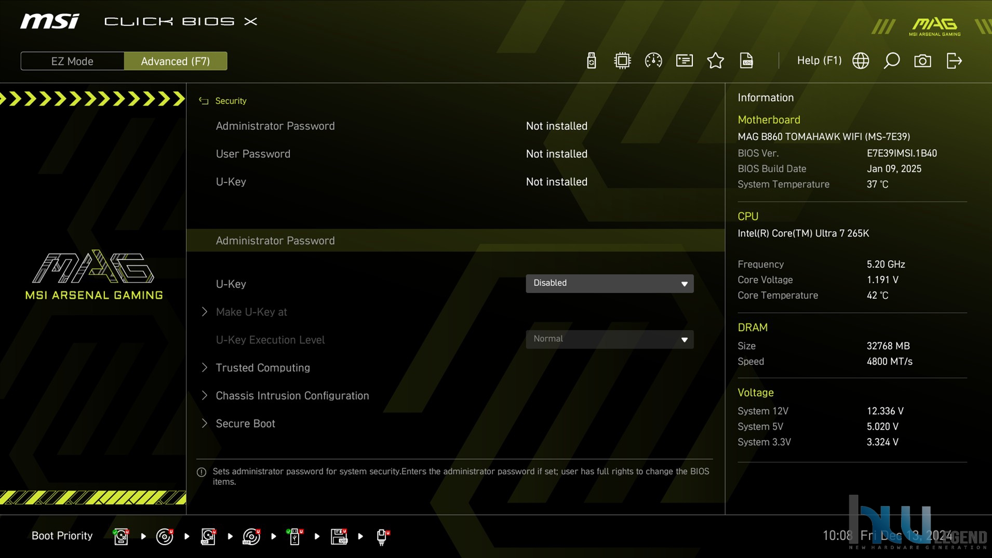Set Administrator Password highlighted row
Screen dimensions: 992x558
coord(455,241)
